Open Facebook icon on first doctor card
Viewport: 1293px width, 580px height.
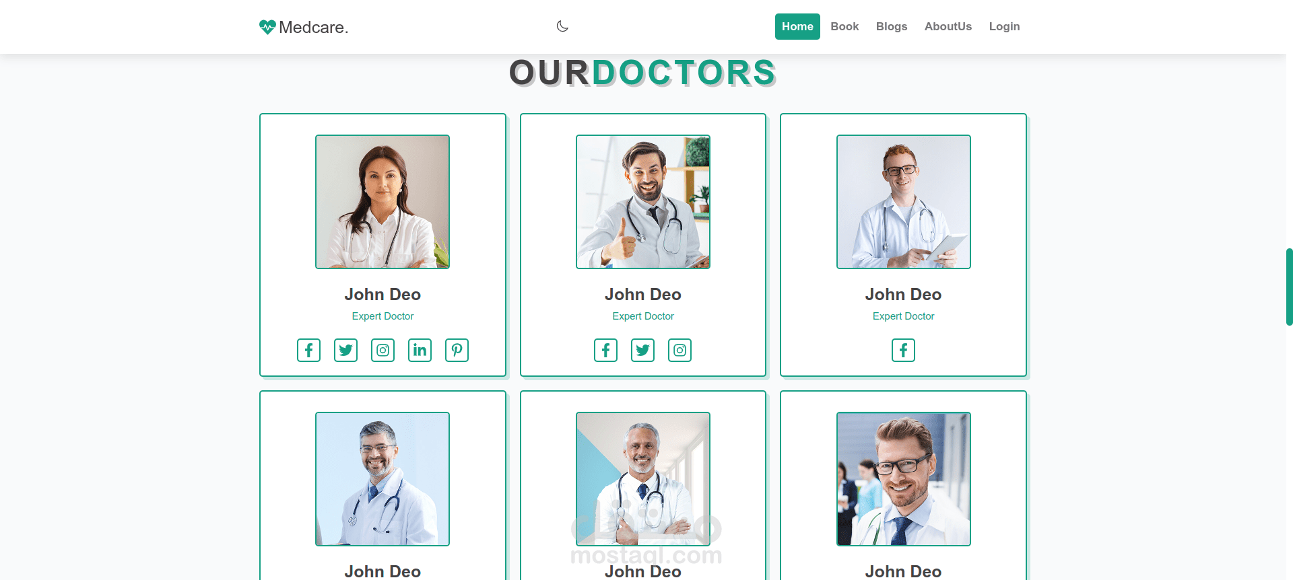[x=308, y=350]
